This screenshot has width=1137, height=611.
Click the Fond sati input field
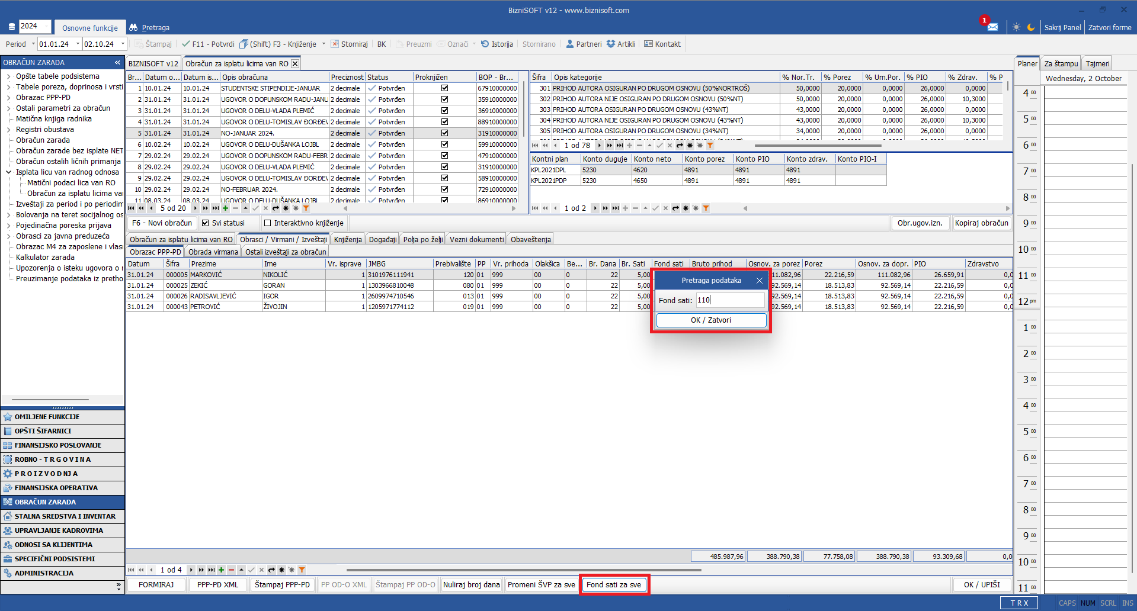pyautogui.click(x=729, y=300)
